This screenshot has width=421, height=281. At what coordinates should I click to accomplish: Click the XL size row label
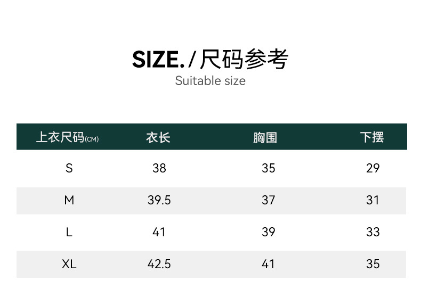click(69, 264)
